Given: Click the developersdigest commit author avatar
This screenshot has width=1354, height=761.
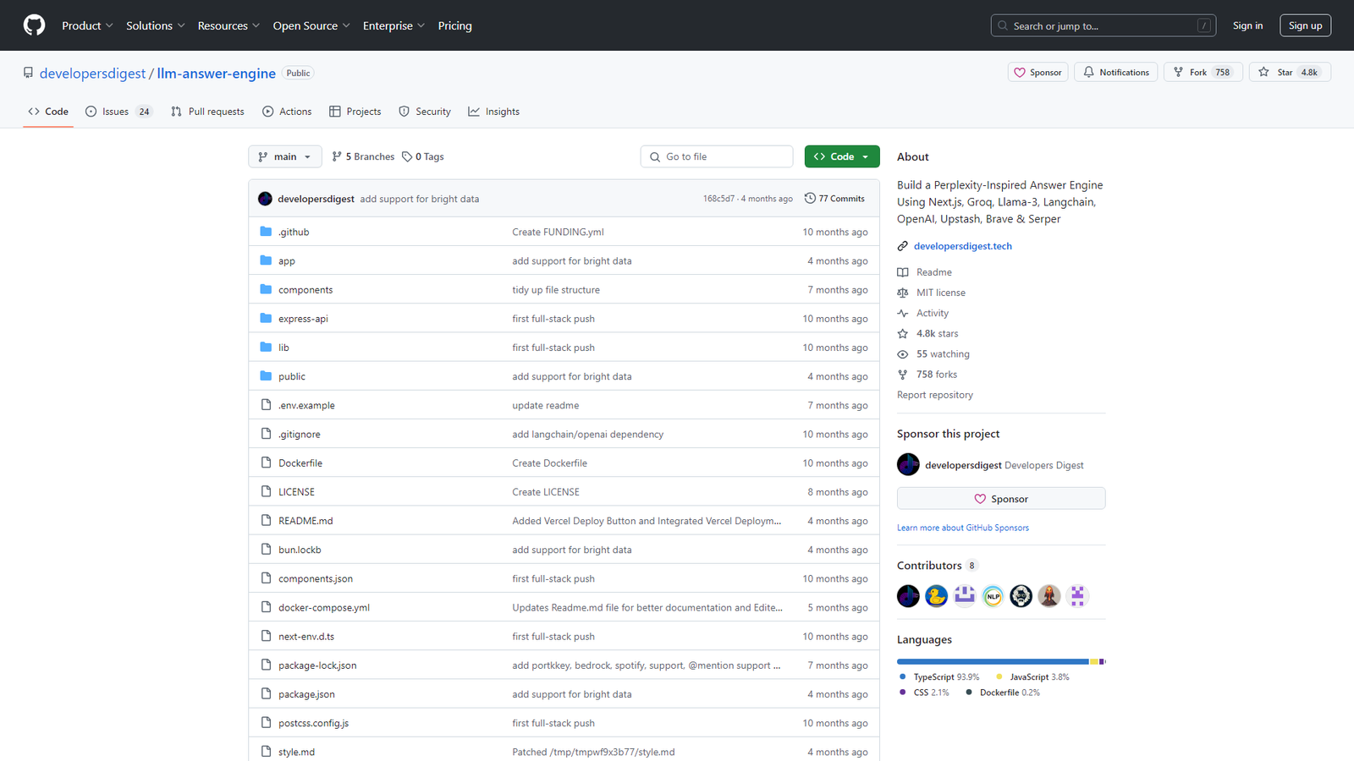Looking at the screenshot, I should (x=265, y=199).
